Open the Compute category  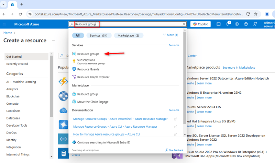click(x=12, y=104)
